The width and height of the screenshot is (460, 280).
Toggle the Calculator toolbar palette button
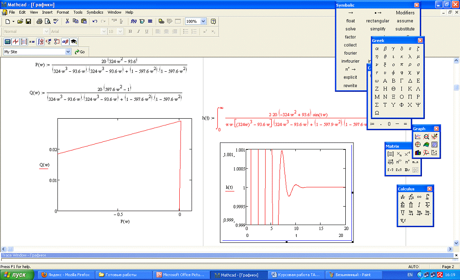tap(7, 41)
